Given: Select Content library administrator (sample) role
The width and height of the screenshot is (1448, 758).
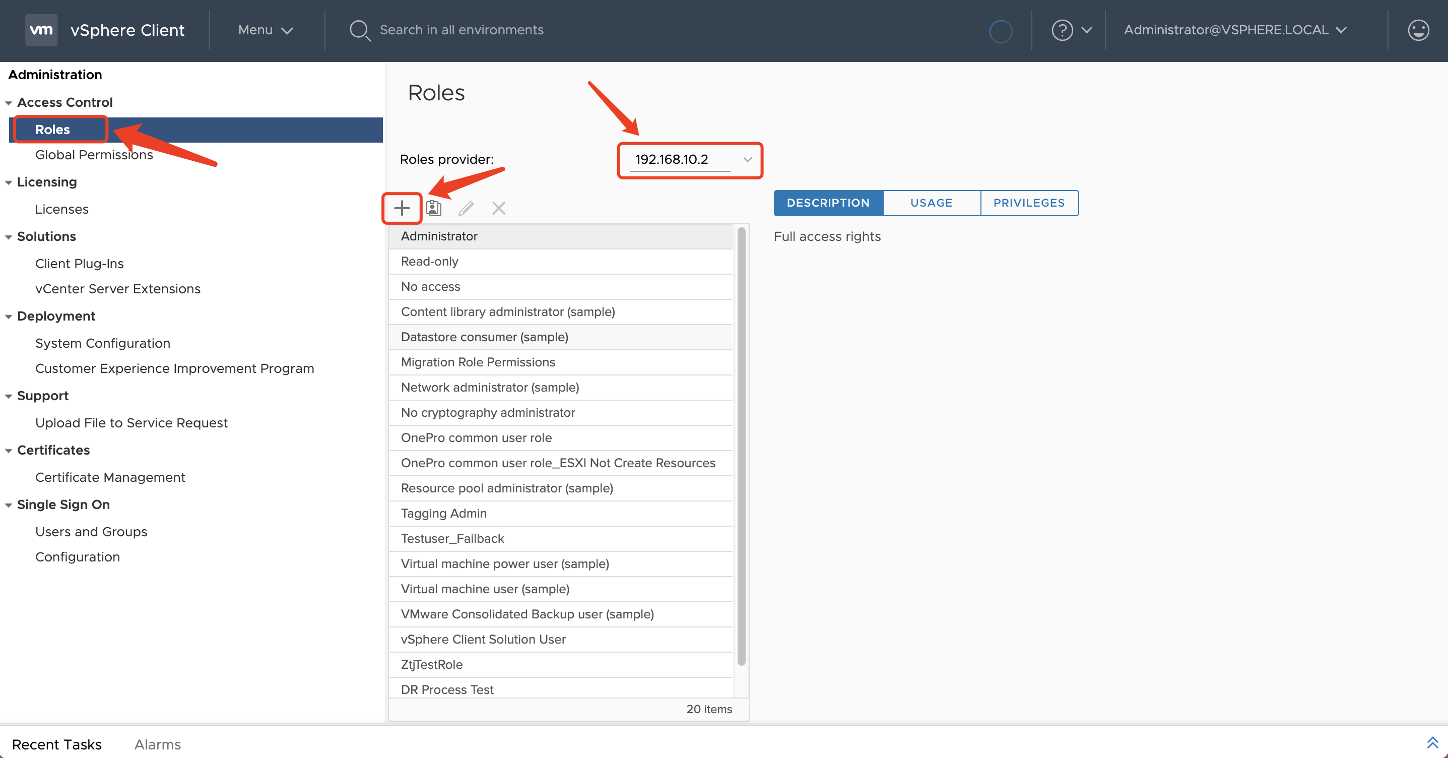Looking at the screenshot, I should coord(560,312).
